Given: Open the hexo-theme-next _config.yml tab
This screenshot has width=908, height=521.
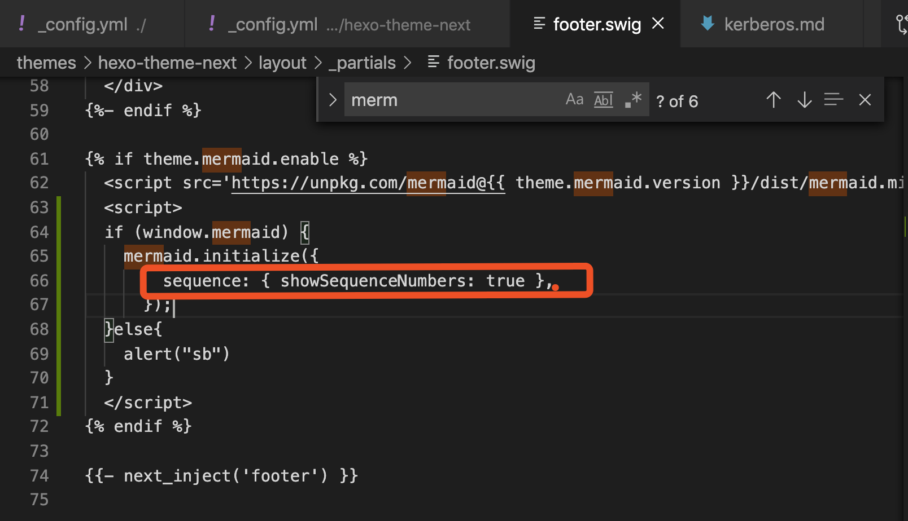Looking at the screenshot, I should (347, 24).
